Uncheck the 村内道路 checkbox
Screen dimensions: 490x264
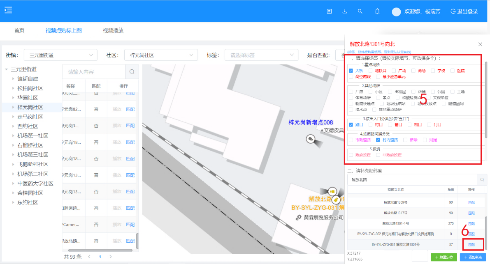pos(378,140)
